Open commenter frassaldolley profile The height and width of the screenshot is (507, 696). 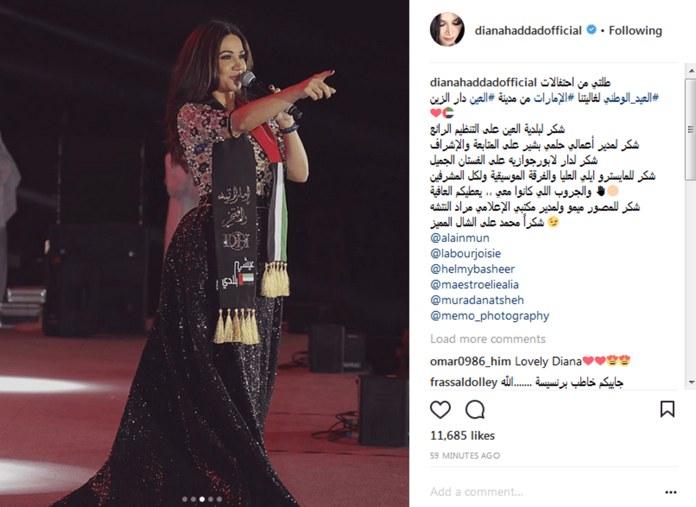[463, 382]
